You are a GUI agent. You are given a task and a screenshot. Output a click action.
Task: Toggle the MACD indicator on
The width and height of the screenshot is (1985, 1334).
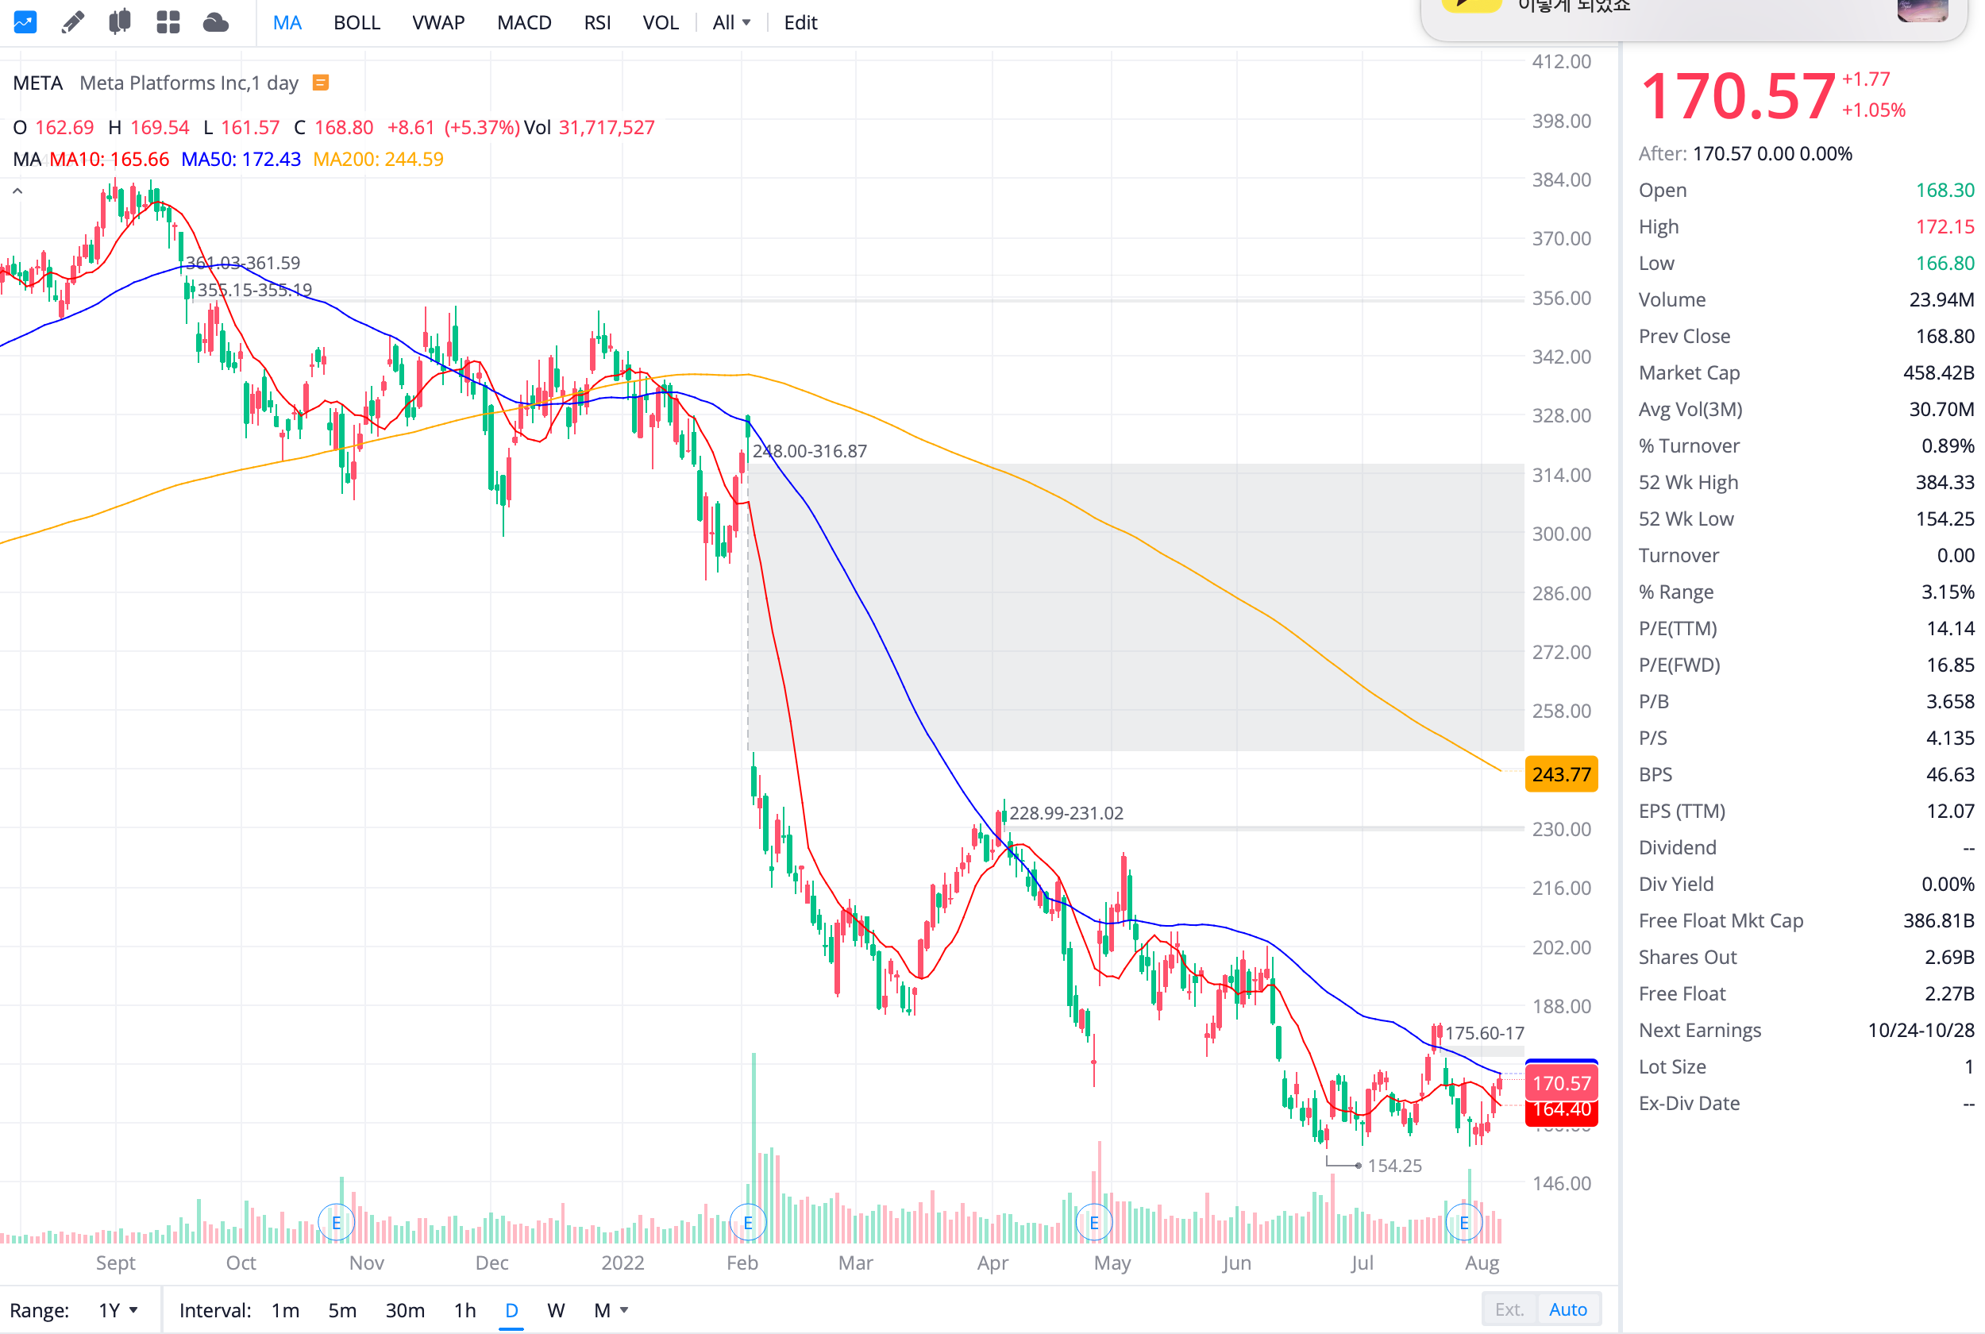point(524,23)
